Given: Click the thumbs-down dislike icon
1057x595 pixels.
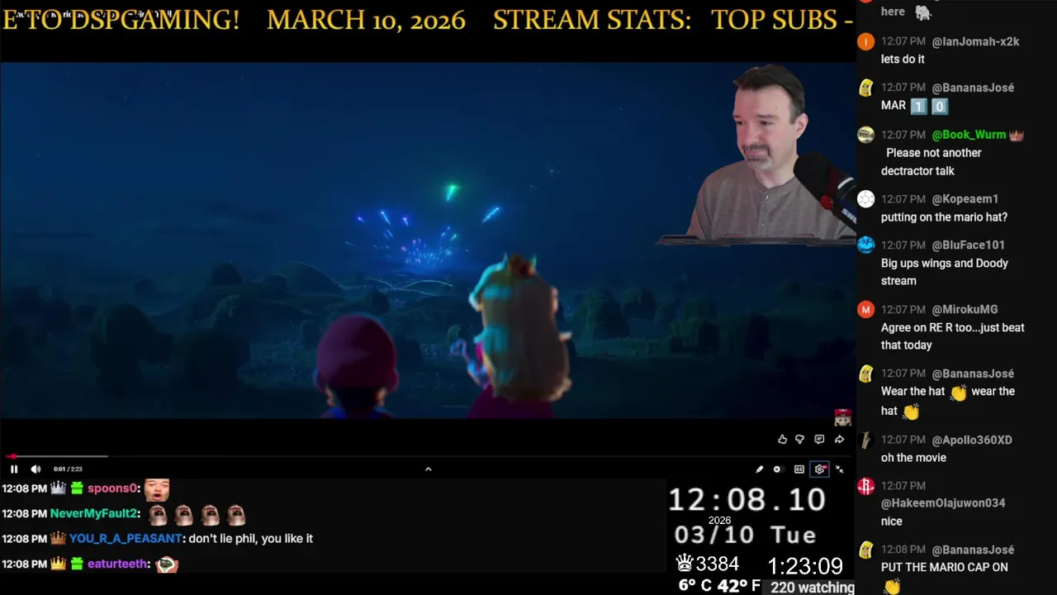Looking at the screenshot, I should (x=799, y=440).
